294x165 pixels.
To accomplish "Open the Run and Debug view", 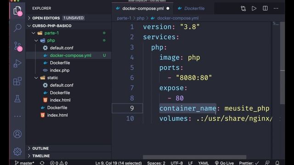I will coord(17,63).
